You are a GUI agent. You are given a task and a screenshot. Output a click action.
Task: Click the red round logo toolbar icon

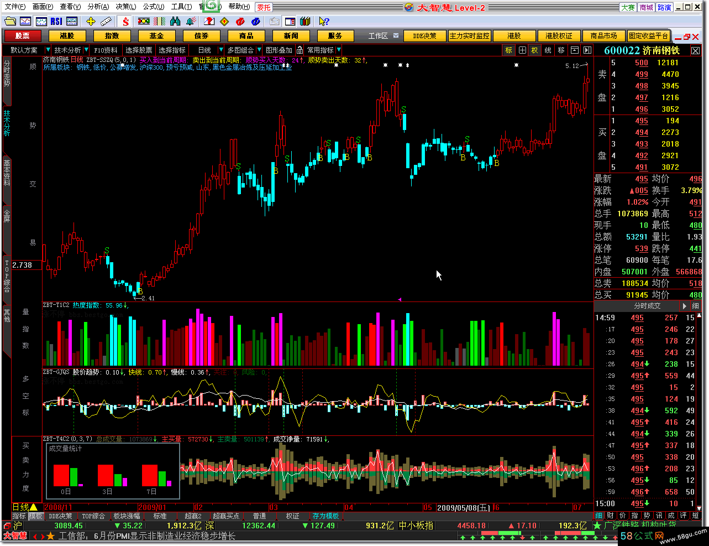(x=240, y=21)
